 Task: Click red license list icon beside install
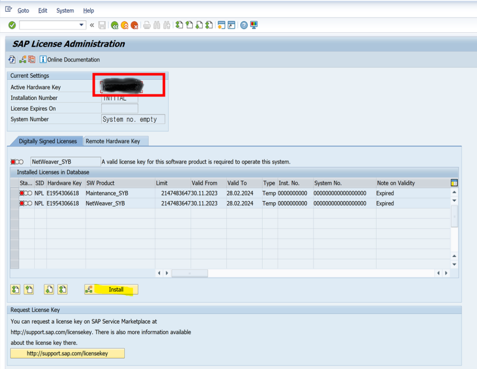click(32, 60)
